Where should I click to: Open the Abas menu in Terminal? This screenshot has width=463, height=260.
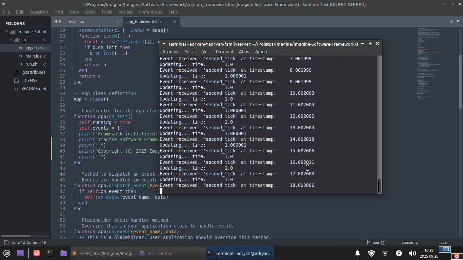244,52
